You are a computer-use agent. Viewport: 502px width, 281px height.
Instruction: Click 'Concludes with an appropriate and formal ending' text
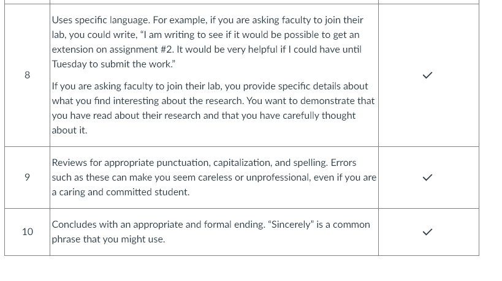(159, 225)
